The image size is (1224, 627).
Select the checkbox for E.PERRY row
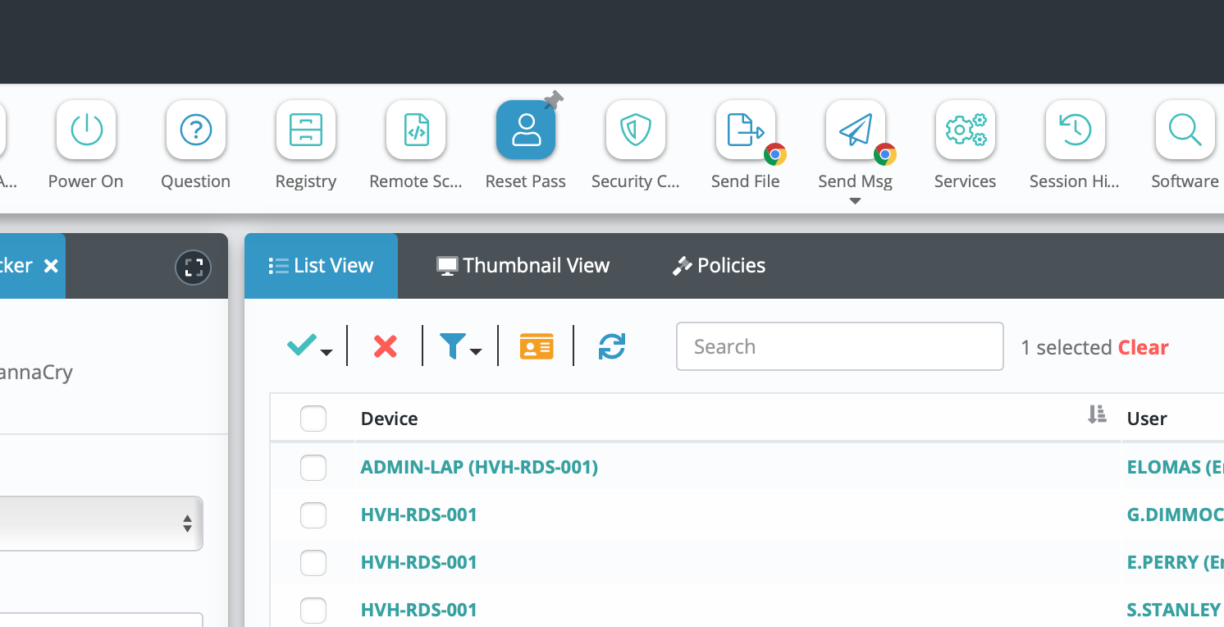point(313,563)
